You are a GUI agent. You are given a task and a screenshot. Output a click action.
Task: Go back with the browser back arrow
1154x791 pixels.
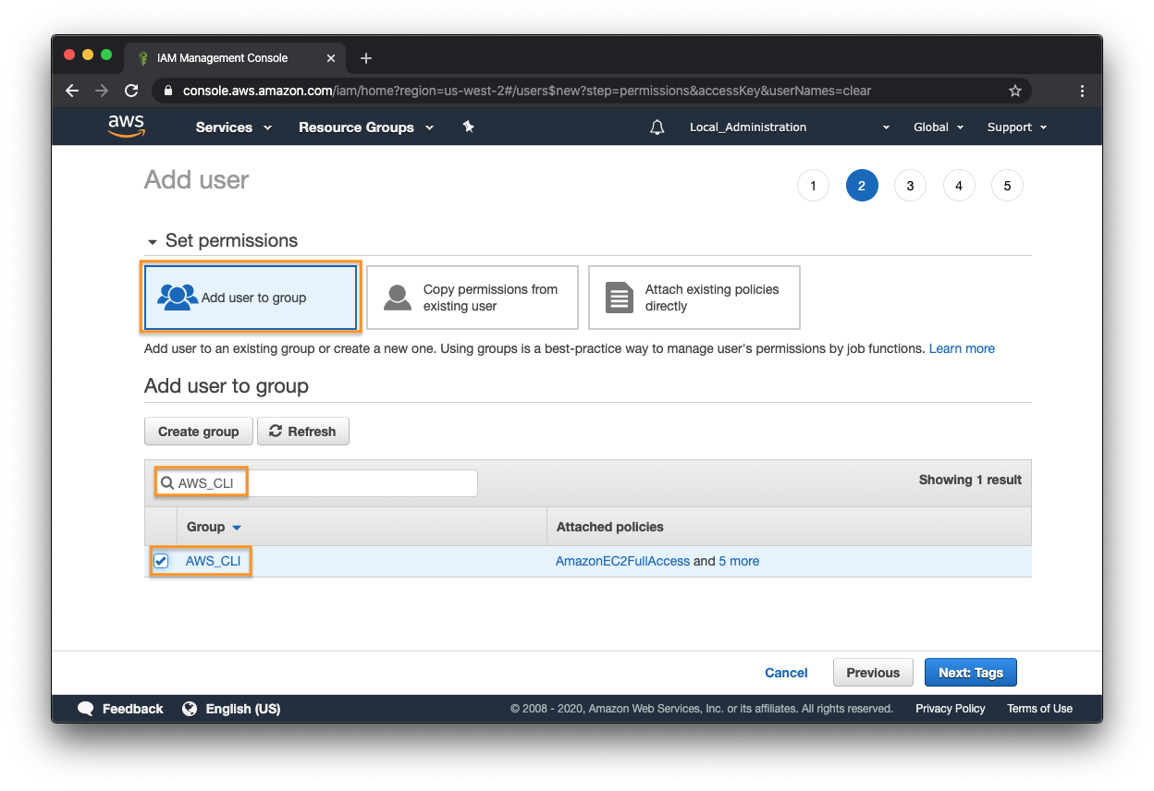[72, 91]
